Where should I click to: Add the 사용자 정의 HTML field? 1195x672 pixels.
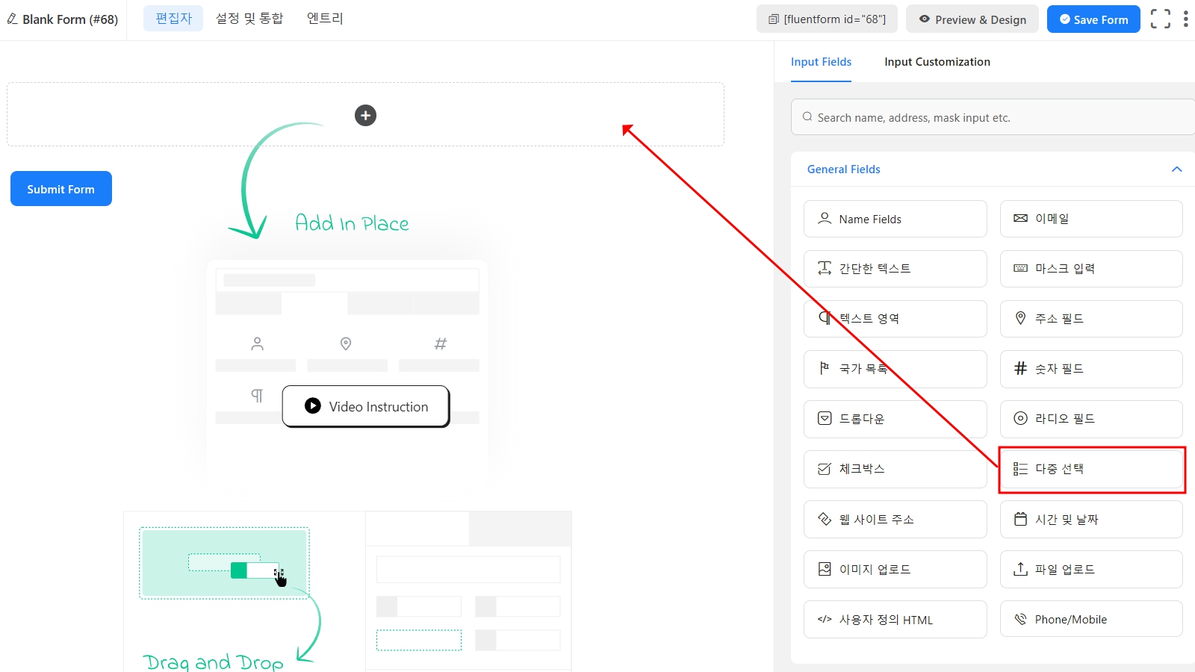tap(896, 619)
